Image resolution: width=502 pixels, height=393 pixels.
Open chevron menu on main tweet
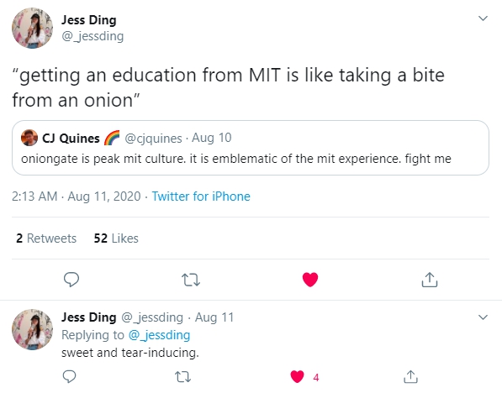[483, 18]
